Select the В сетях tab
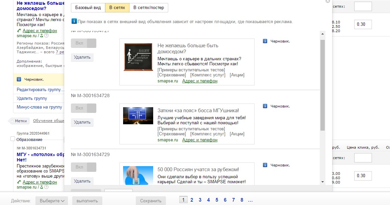This screenshot has width=390, height=205. point(117,8)
